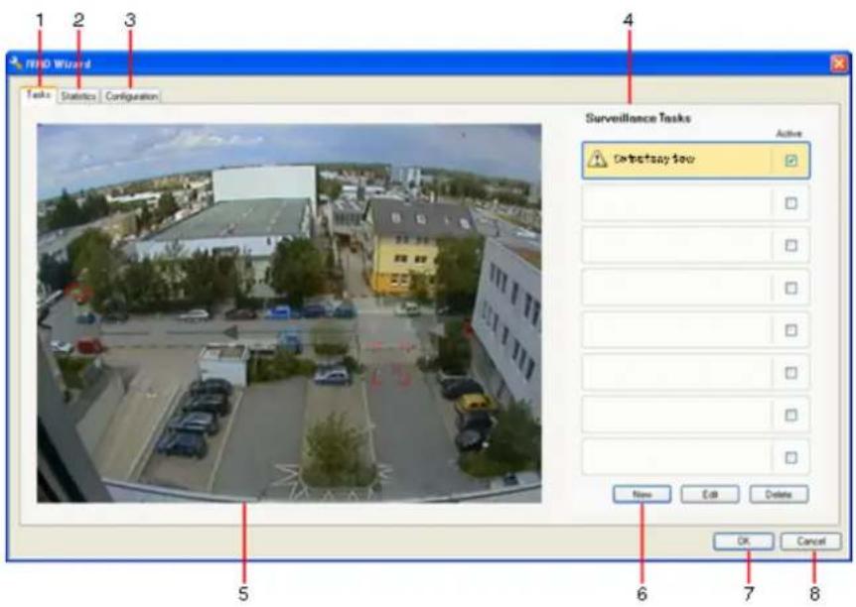Image resolution: width=856 pixels, height=607 pixels.
Task: Open the Configuration tab
Action: (x=131, y=96)
